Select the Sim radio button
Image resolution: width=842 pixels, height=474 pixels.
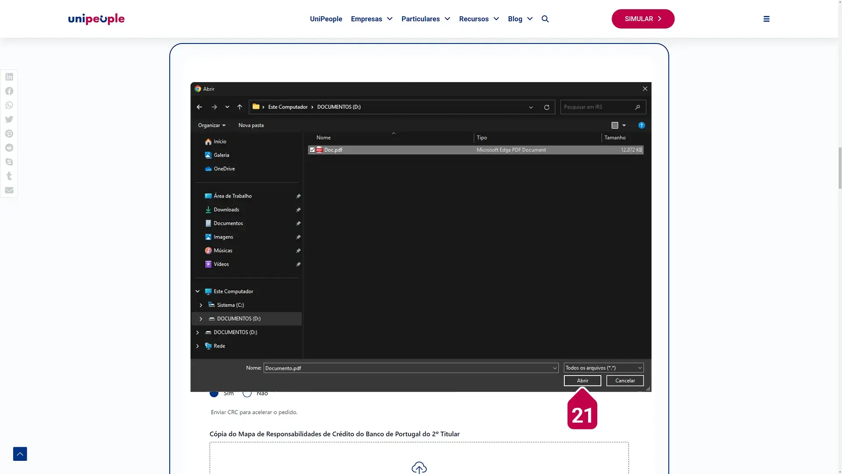214,394
